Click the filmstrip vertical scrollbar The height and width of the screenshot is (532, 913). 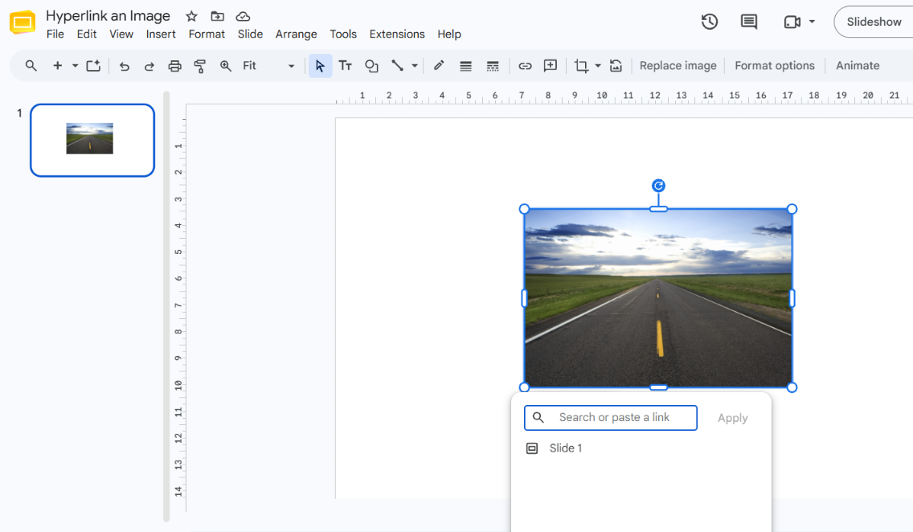(x=166, y=305)
